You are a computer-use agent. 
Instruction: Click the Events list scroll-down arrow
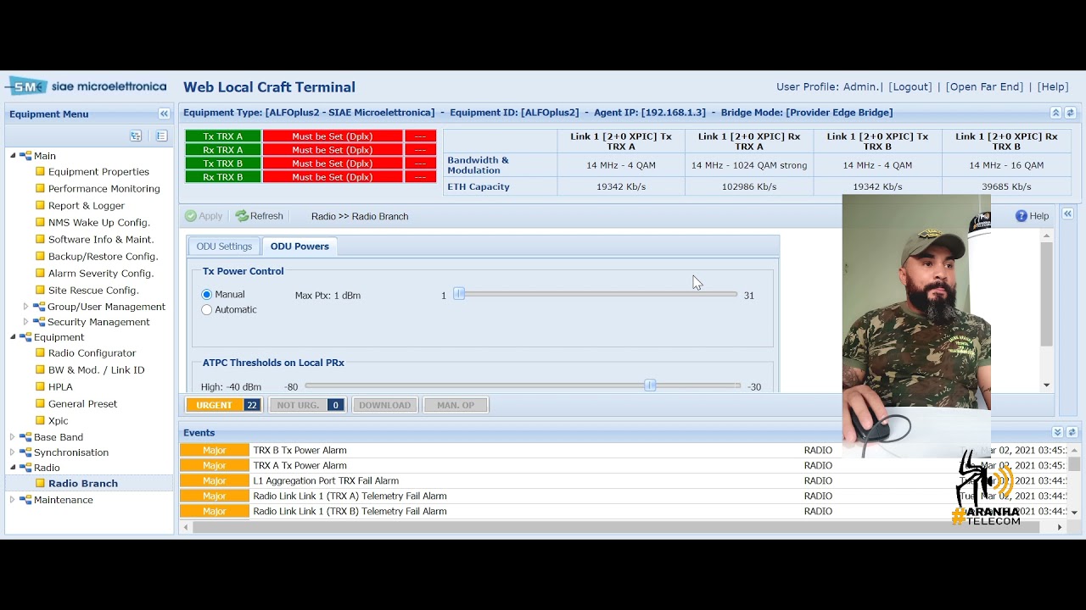click(x=1074, y=513)
